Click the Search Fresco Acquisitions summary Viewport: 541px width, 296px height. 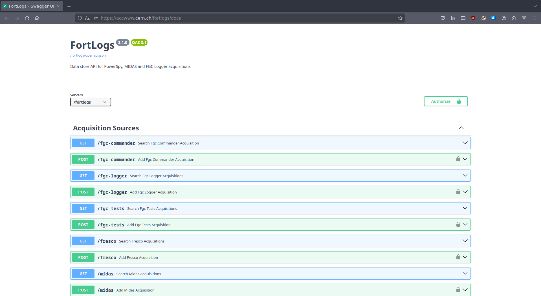click(142, 241)
